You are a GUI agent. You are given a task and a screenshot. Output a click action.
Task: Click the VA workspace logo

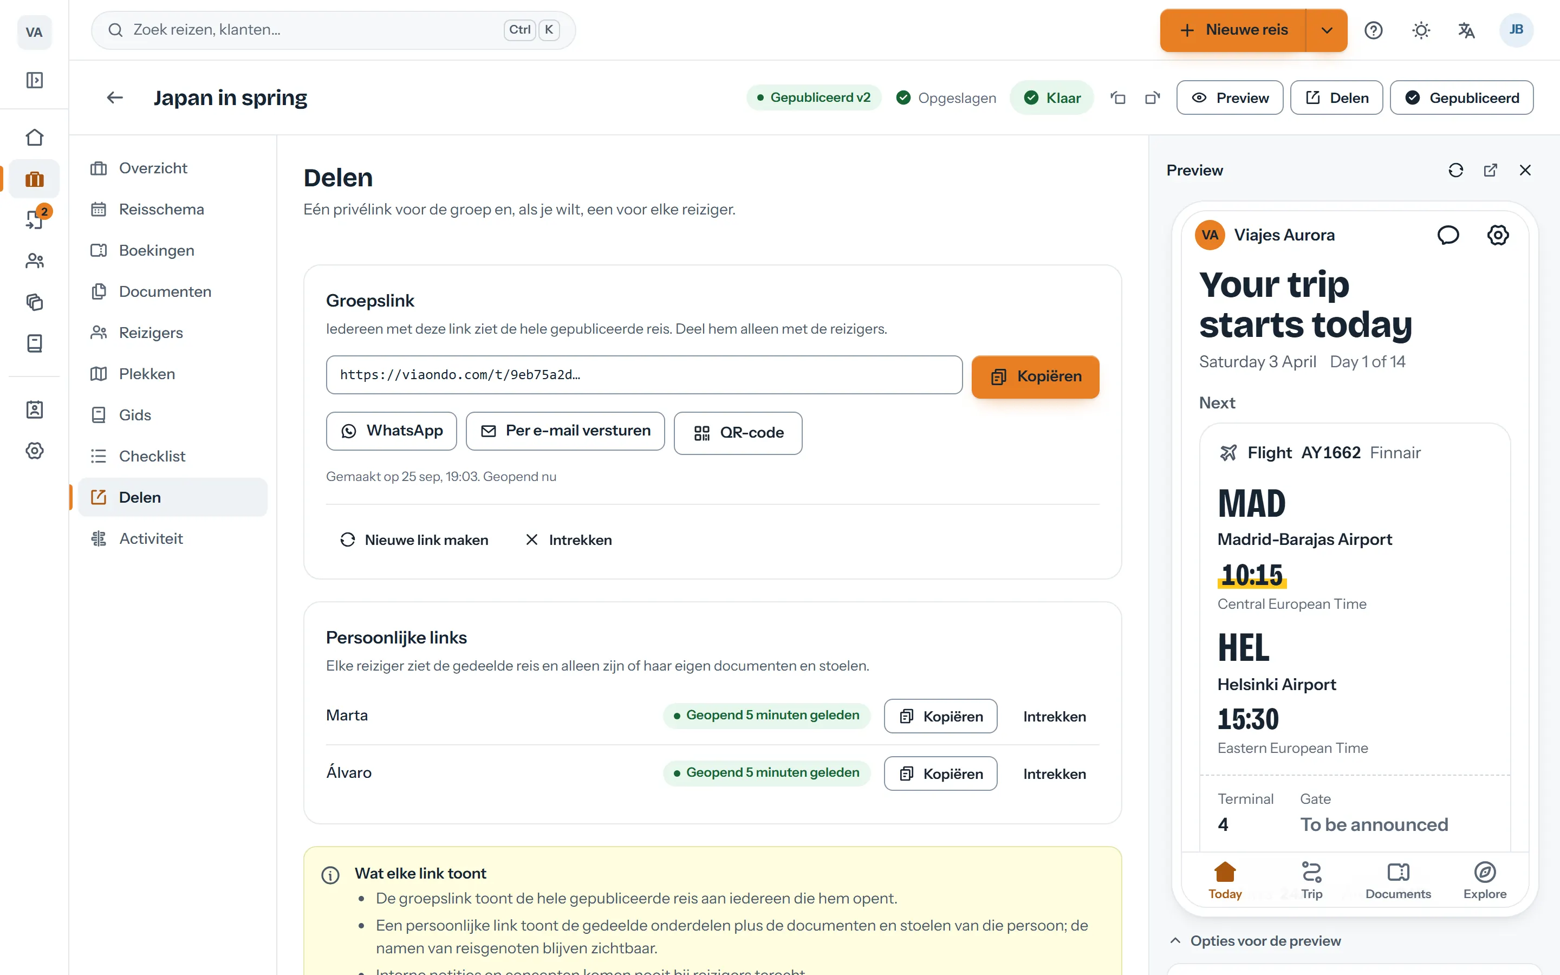[x=34, y=31]
